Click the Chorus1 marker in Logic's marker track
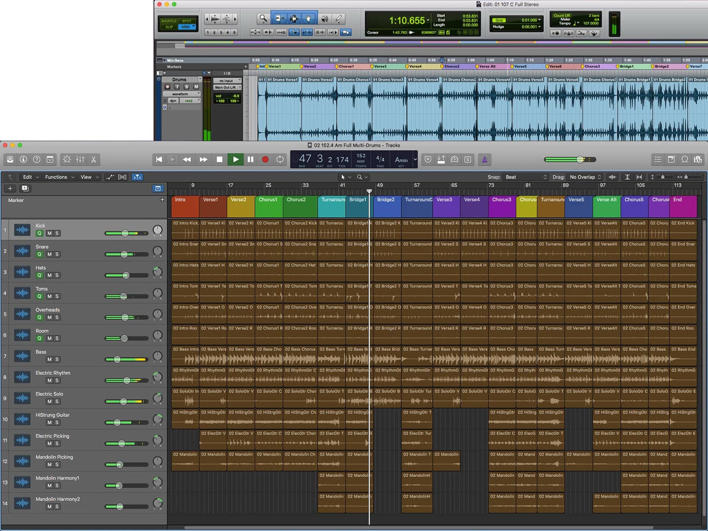Image resolution: width=708 pixels, height=531 pixels. coord(269,200)
